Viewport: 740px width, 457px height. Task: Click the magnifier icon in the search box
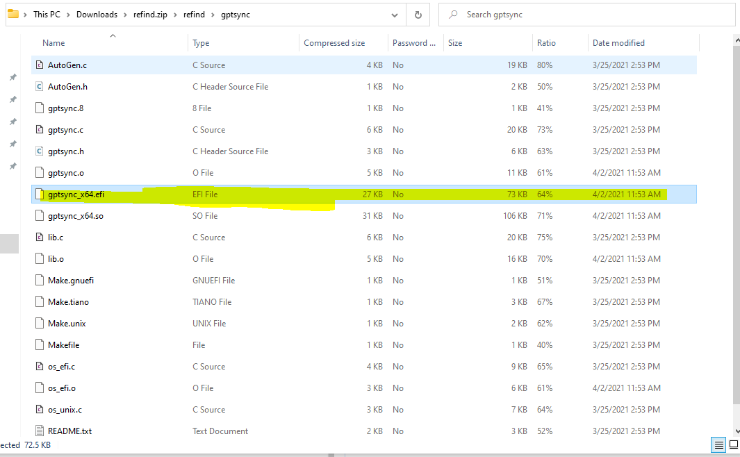click(x=453, y=14)
